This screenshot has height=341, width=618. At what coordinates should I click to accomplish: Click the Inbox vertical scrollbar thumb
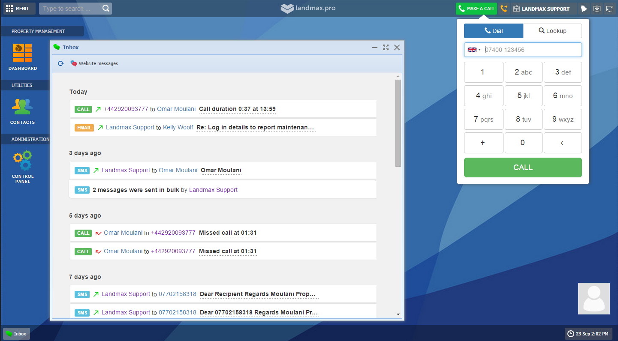point(398,123)
